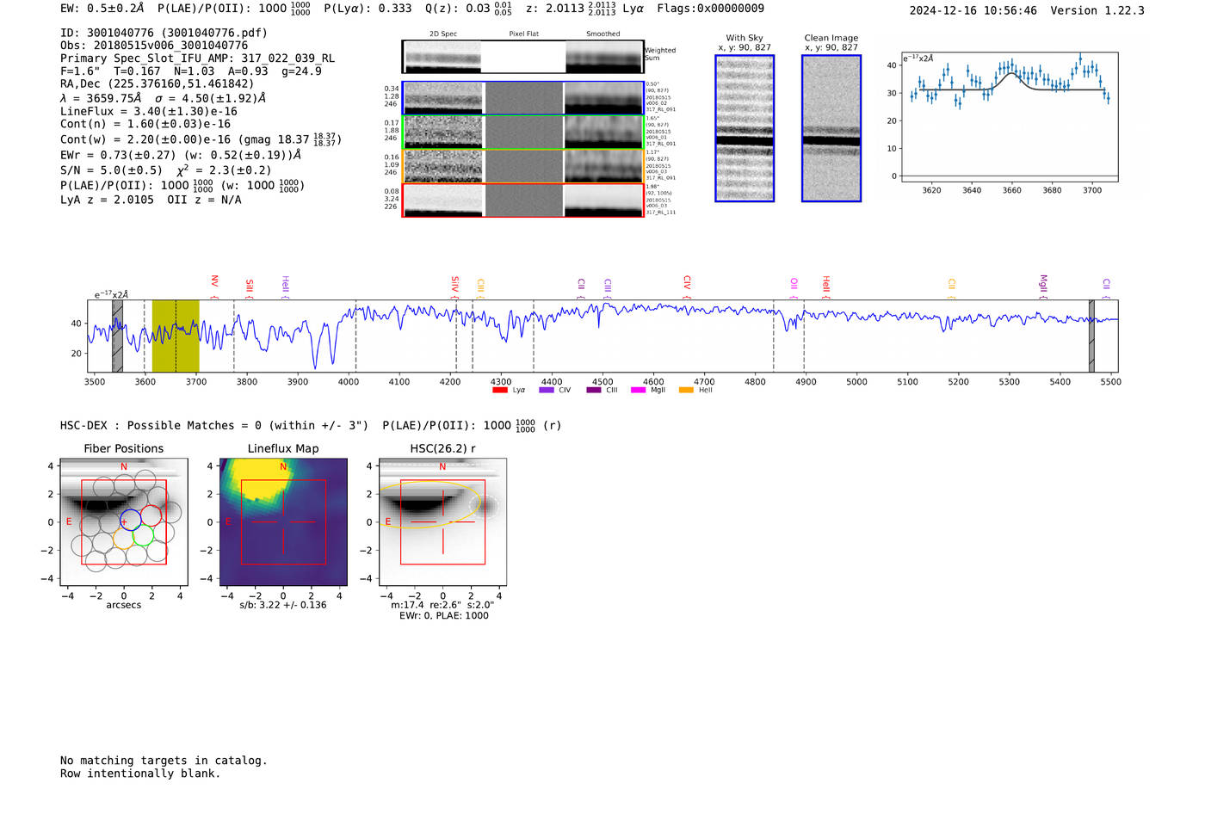Image resolution: width=1205 pixels, height=820 pixels.
Task: Open the Fiber Positions plot
Action: (124, 521)
